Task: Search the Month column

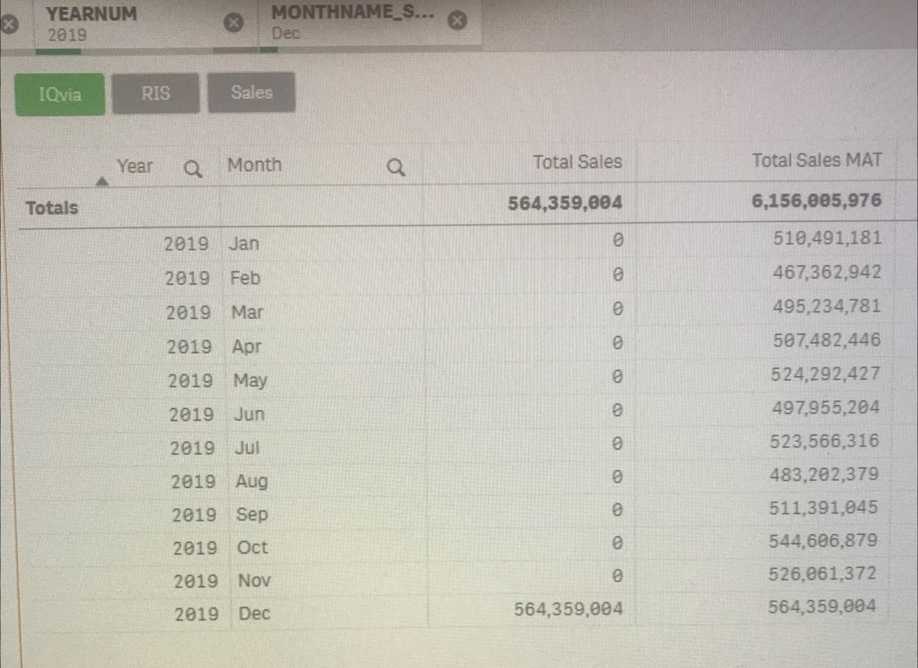Action: (396, 168)
